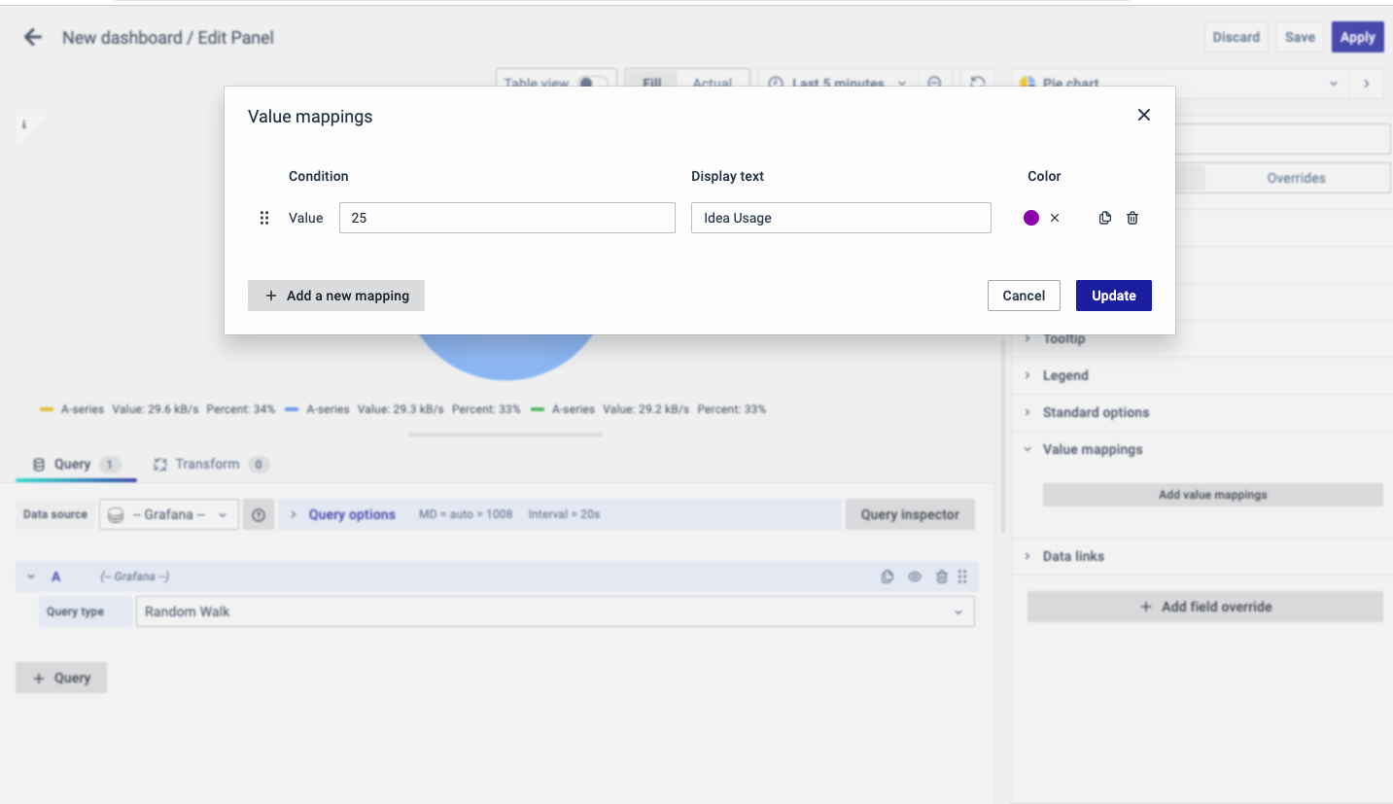Click the Update button
The height and width of the screenshot is (804, 1393).
pos(1113,297)
